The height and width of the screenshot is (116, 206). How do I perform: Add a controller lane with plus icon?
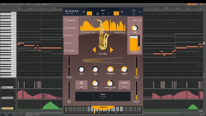[x=1, y=111]
